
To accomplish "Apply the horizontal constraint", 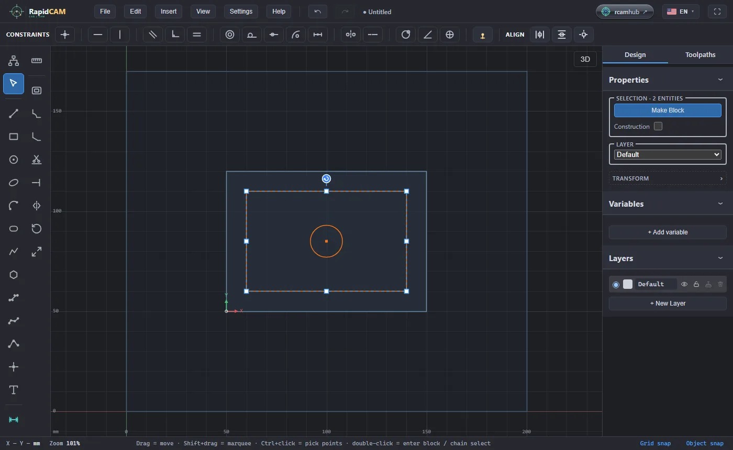I will click(x=98, y=35).
